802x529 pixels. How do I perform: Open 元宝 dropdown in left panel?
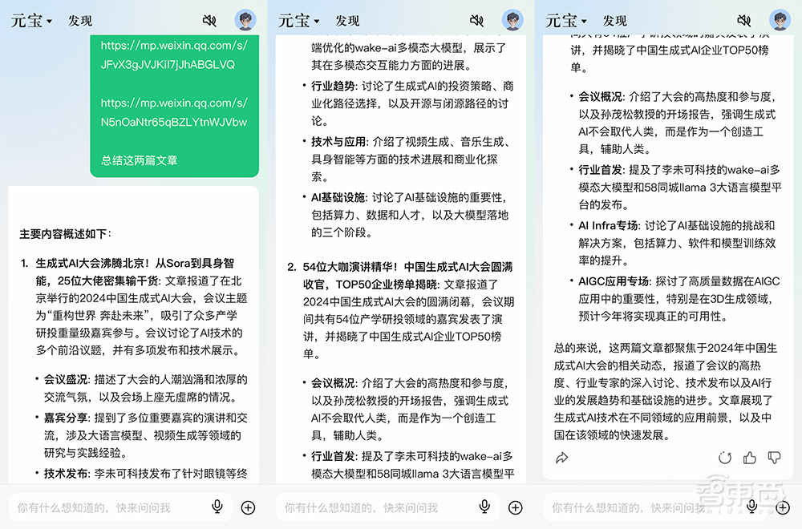coord(30,21)
